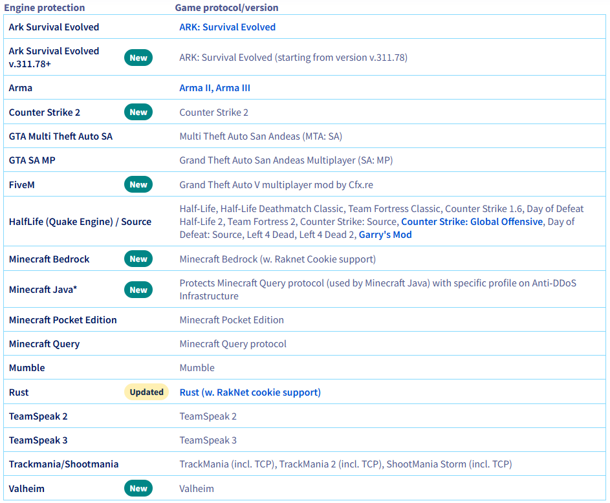The height and width of the screenshot is (503, 610).
Task: Click the New badge beside Minecraft Java*
Action: coord(138,290)
